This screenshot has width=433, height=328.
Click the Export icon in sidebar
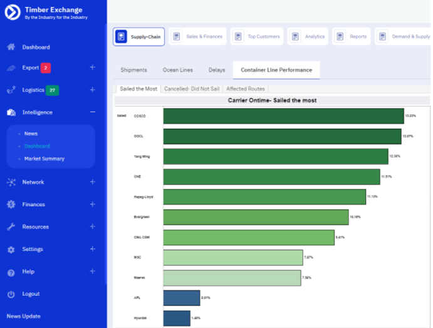pyautogui.click(x=11, y=68)
